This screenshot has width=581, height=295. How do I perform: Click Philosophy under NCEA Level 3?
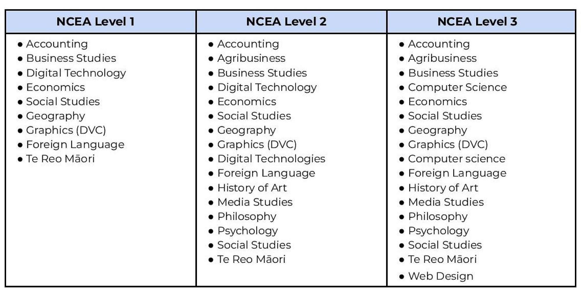coord(438,216)
